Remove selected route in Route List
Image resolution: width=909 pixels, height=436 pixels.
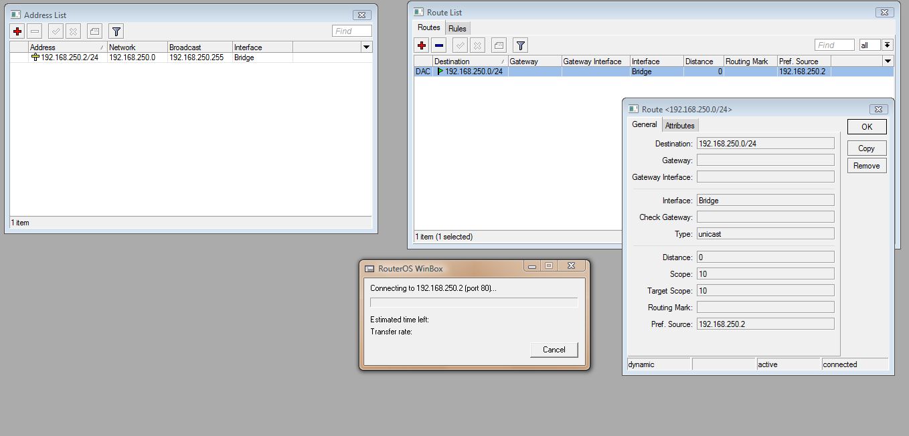click(439, 45)
